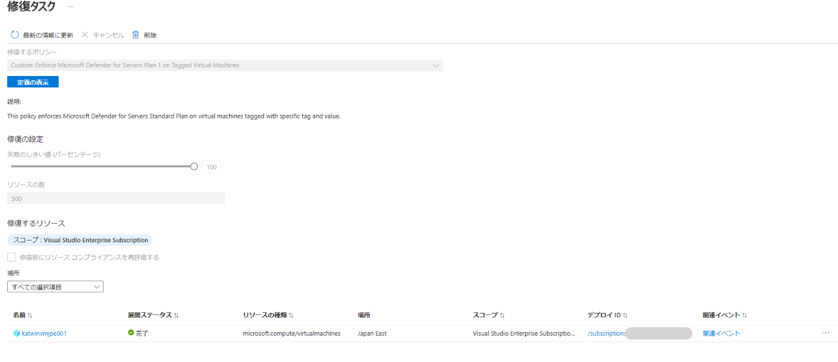Click the 修復タスク page title

(31, 7)
